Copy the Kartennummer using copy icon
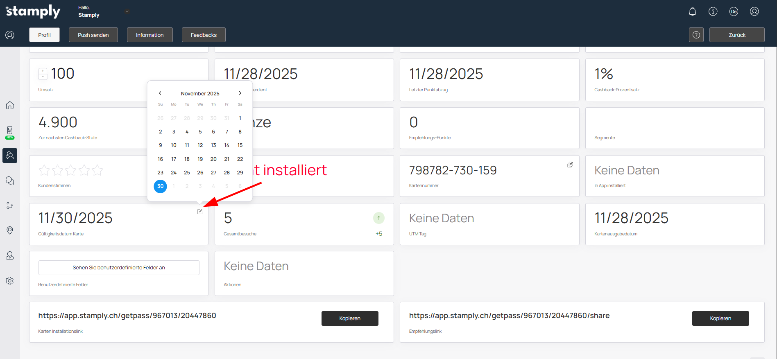The width and height of the screenshot is (777, 359). tap(570, 165)
